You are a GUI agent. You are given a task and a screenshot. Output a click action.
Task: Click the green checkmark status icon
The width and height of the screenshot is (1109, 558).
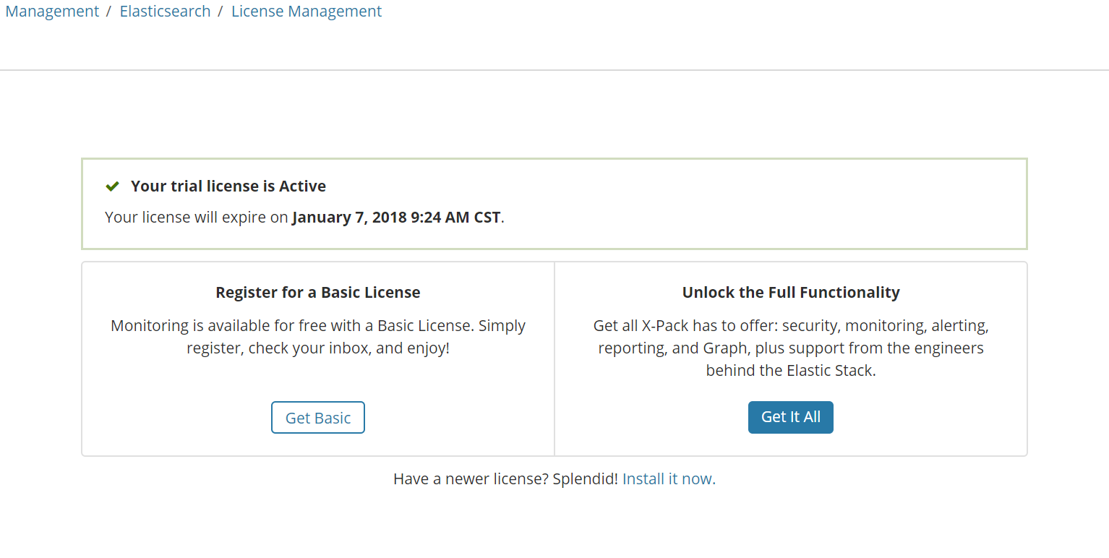coord(112,186)
